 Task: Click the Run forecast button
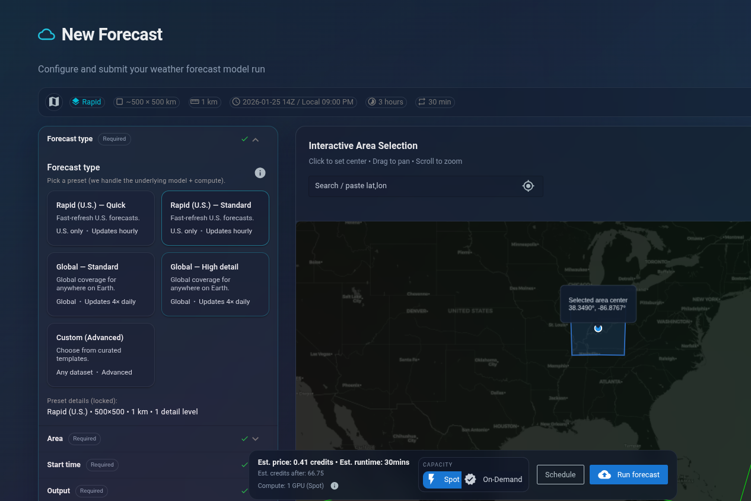click(x=629, y=475)
